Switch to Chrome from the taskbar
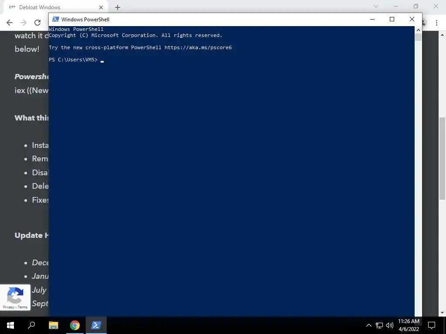This screenshot has width=446, height=334. [74, 325]
